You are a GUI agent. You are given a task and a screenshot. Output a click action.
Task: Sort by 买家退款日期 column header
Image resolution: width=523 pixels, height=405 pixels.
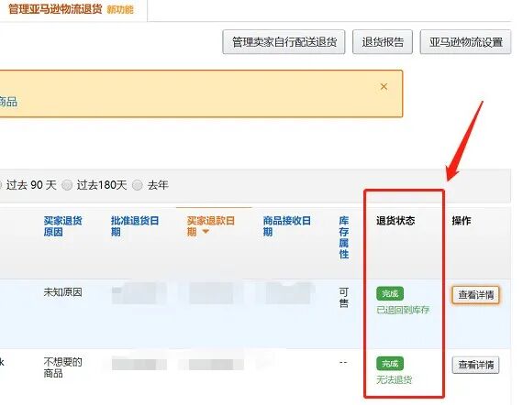[211, 226]
